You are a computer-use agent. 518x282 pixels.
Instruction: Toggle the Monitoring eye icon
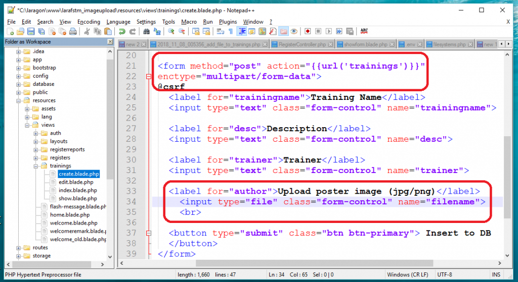click(294, 31)
